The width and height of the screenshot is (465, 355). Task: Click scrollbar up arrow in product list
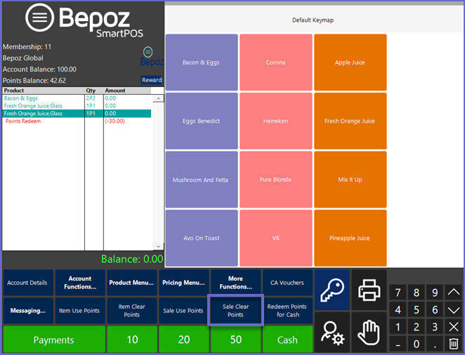(158, 99)
